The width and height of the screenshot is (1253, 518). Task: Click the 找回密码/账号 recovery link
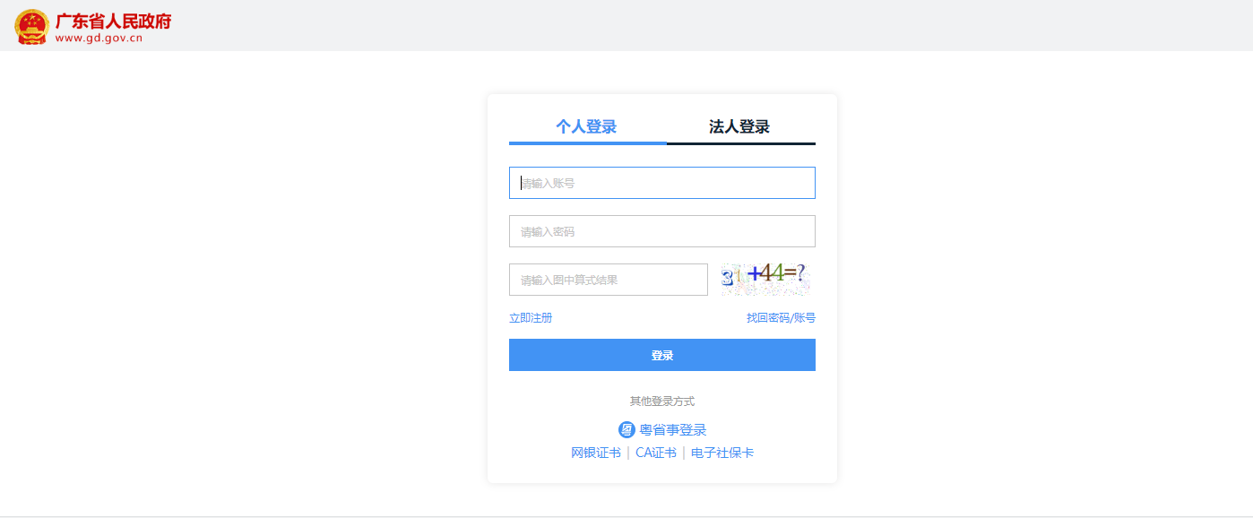click(x=780, y=317)
